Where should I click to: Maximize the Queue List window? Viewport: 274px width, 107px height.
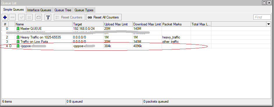click(x=264, y=3)
